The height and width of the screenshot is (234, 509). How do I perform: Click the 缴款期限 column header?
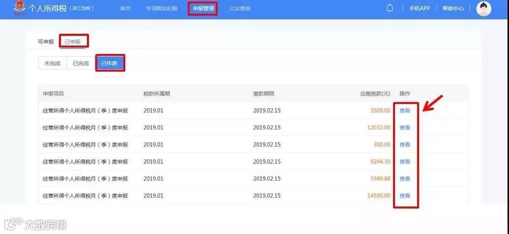coord(264,94)
